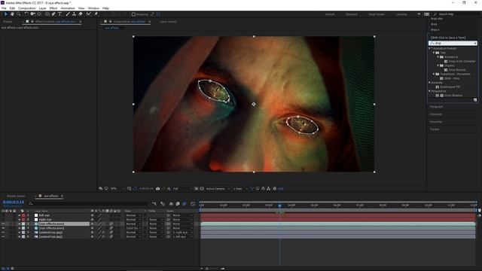Select the Puppet Pin tool
482x271 pixels.
[x=96, y=14]
